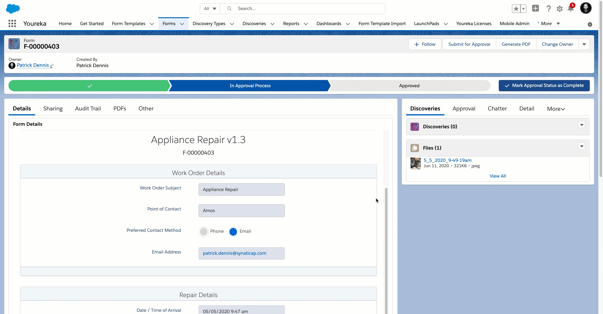The height and width of the screenshot is (314, 603).
Task: Switch to the Other tab
Action: point(146,109)
